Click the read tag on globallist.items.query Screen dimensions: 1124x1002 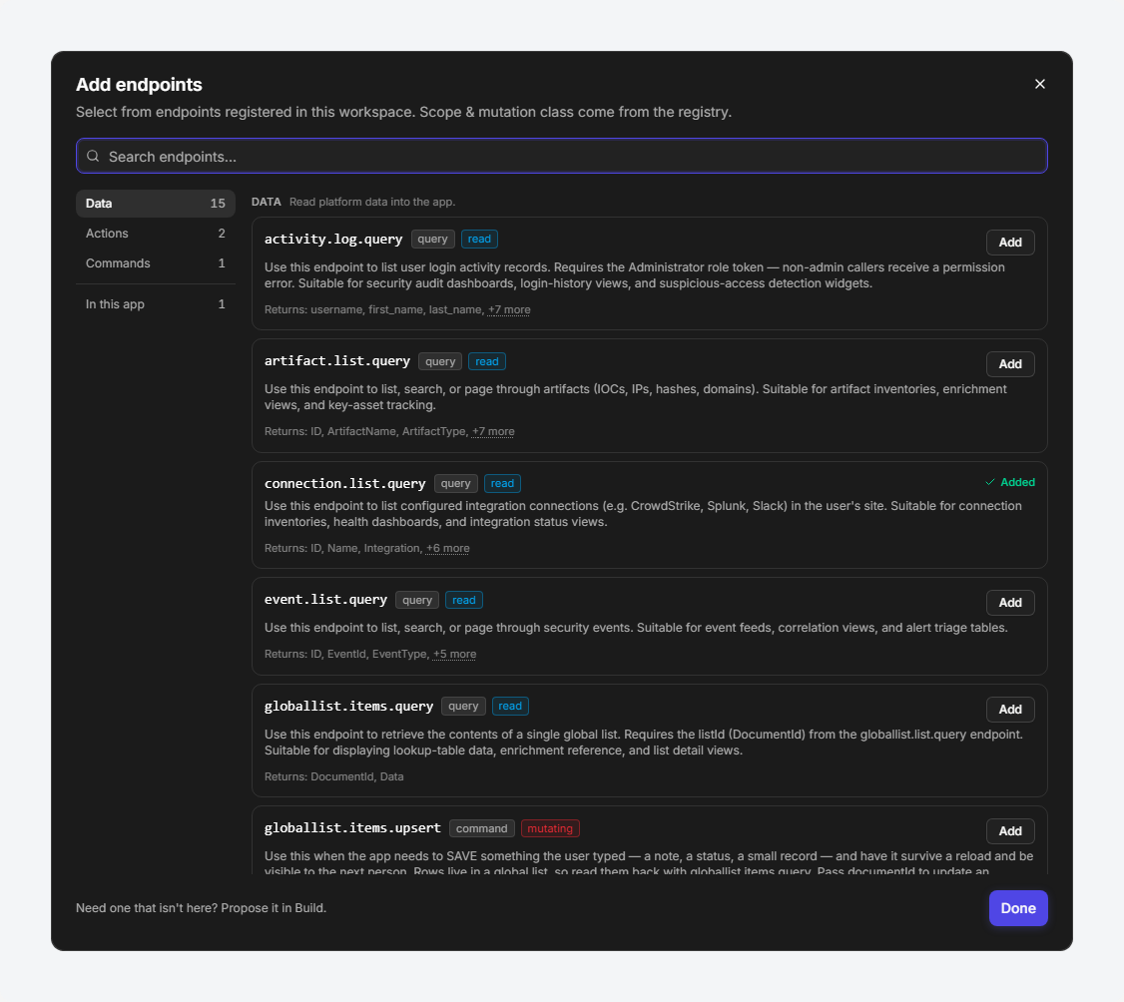[510, 707]
